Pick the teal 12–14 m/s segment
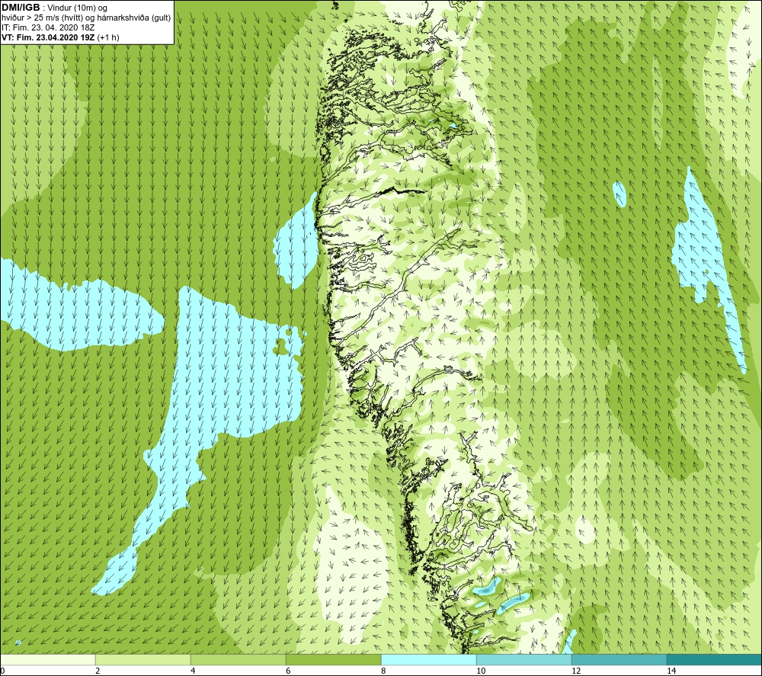This screenshot has height=676, width=762. pos(619,659)
